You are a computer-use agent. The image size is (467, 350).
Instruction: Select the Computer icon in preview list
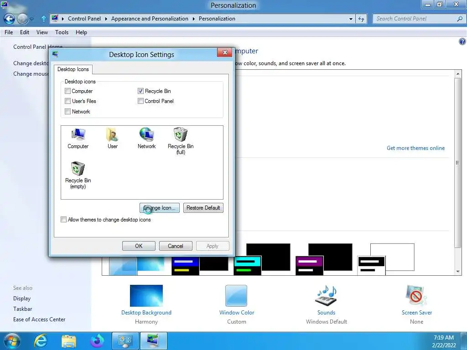pyautogui.click(x=78, y=139)
